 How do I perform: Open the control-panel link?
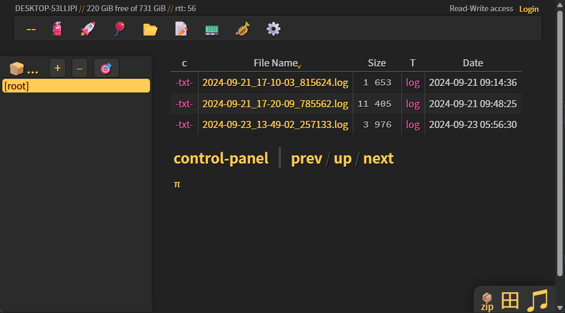coord(221,158)
